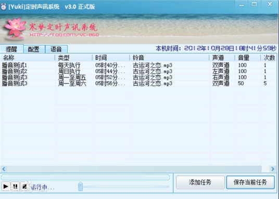Click the 05时52分 time cell
Viewport: 279px width, 199px height.
pyautogui.click(x=110, y=77)
